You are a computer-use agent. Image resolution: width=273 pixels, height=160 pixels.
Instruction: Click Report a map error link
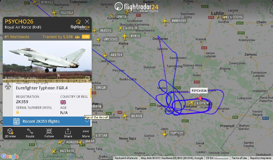click(x=261, y=158)
